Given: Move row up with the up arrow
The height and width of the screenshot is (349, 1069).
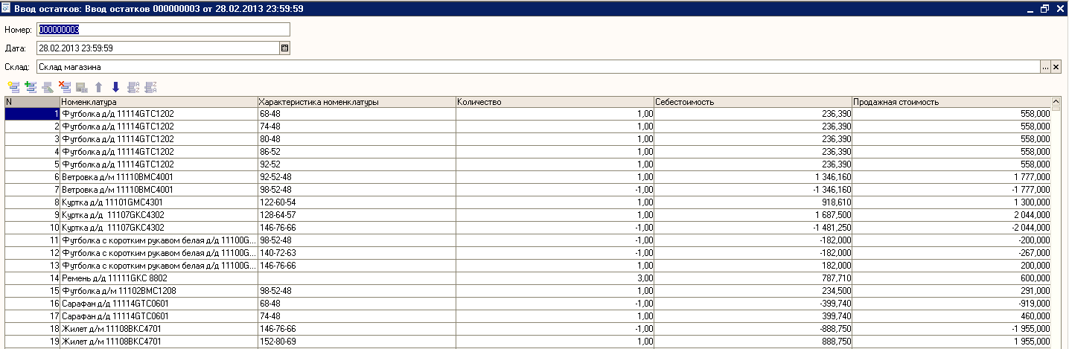Looking at the screenshot, I should (x=98, y=87).
